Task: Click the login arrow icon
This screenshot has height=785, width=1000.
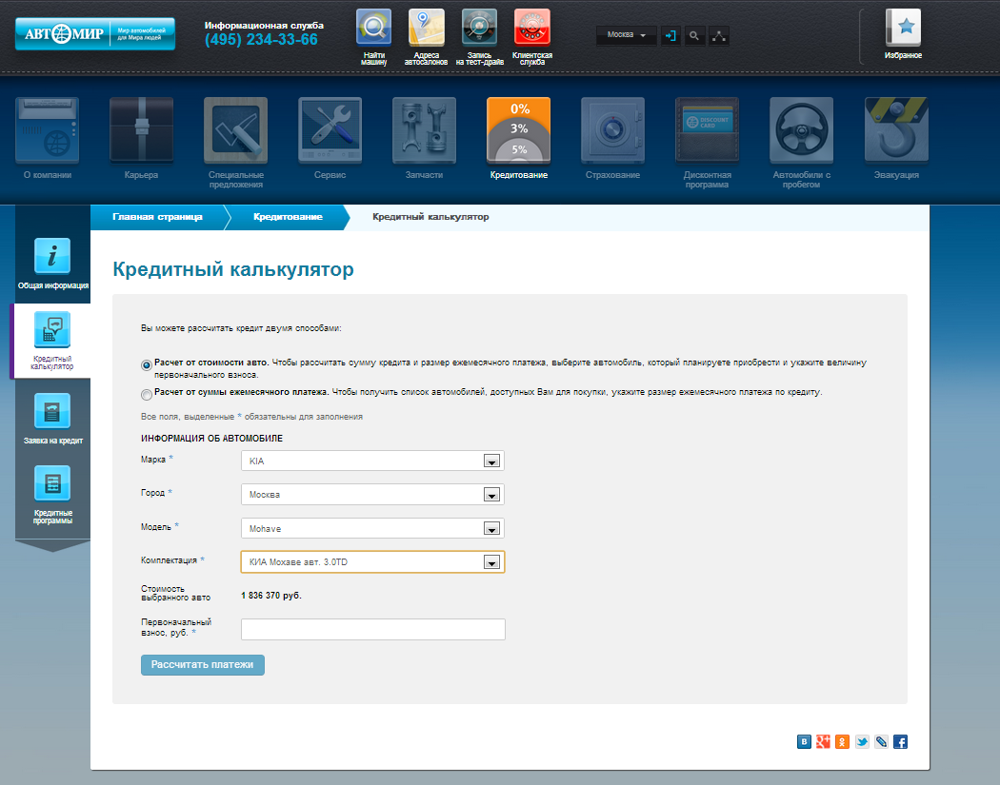Action: click(x=670, y=36)
